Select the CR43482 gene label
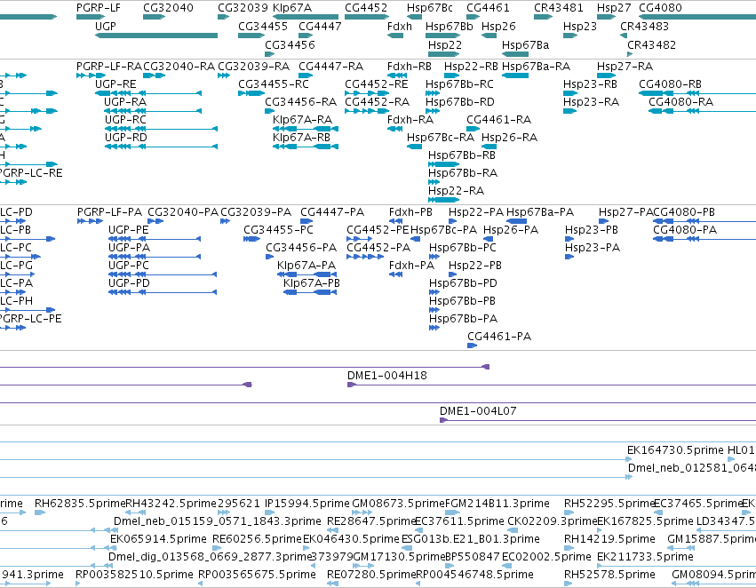The height and width of the screenshot is (588, 756). coord(651,44)
